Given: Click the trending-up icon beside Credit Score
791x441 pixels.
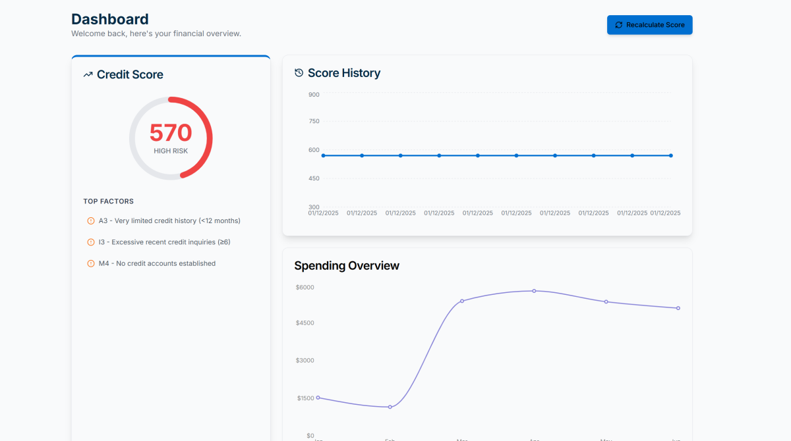Looking at the screenshot, I should (x=88, y=75).
